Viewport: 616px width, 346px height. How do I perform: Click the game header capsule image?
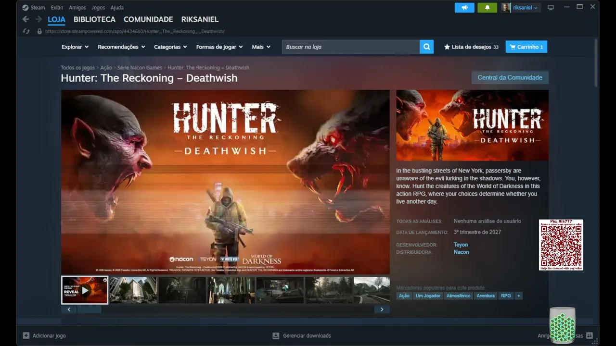click(472, 125)
